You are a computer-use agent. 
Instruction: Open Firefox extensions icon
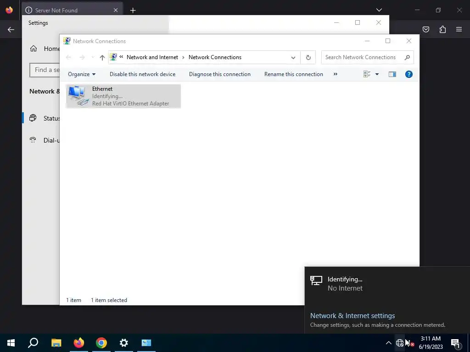coord(442,29)
